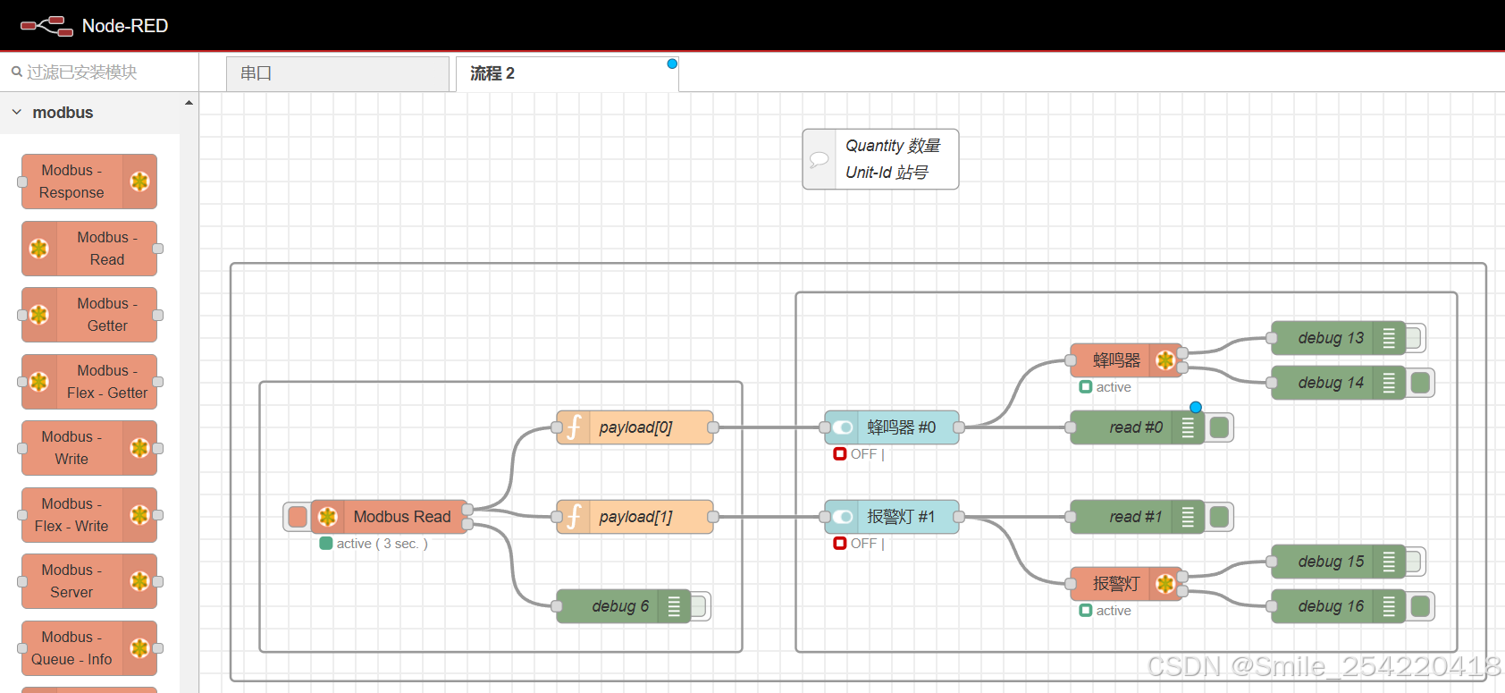Select the Modbus - Read palette node

89,249
